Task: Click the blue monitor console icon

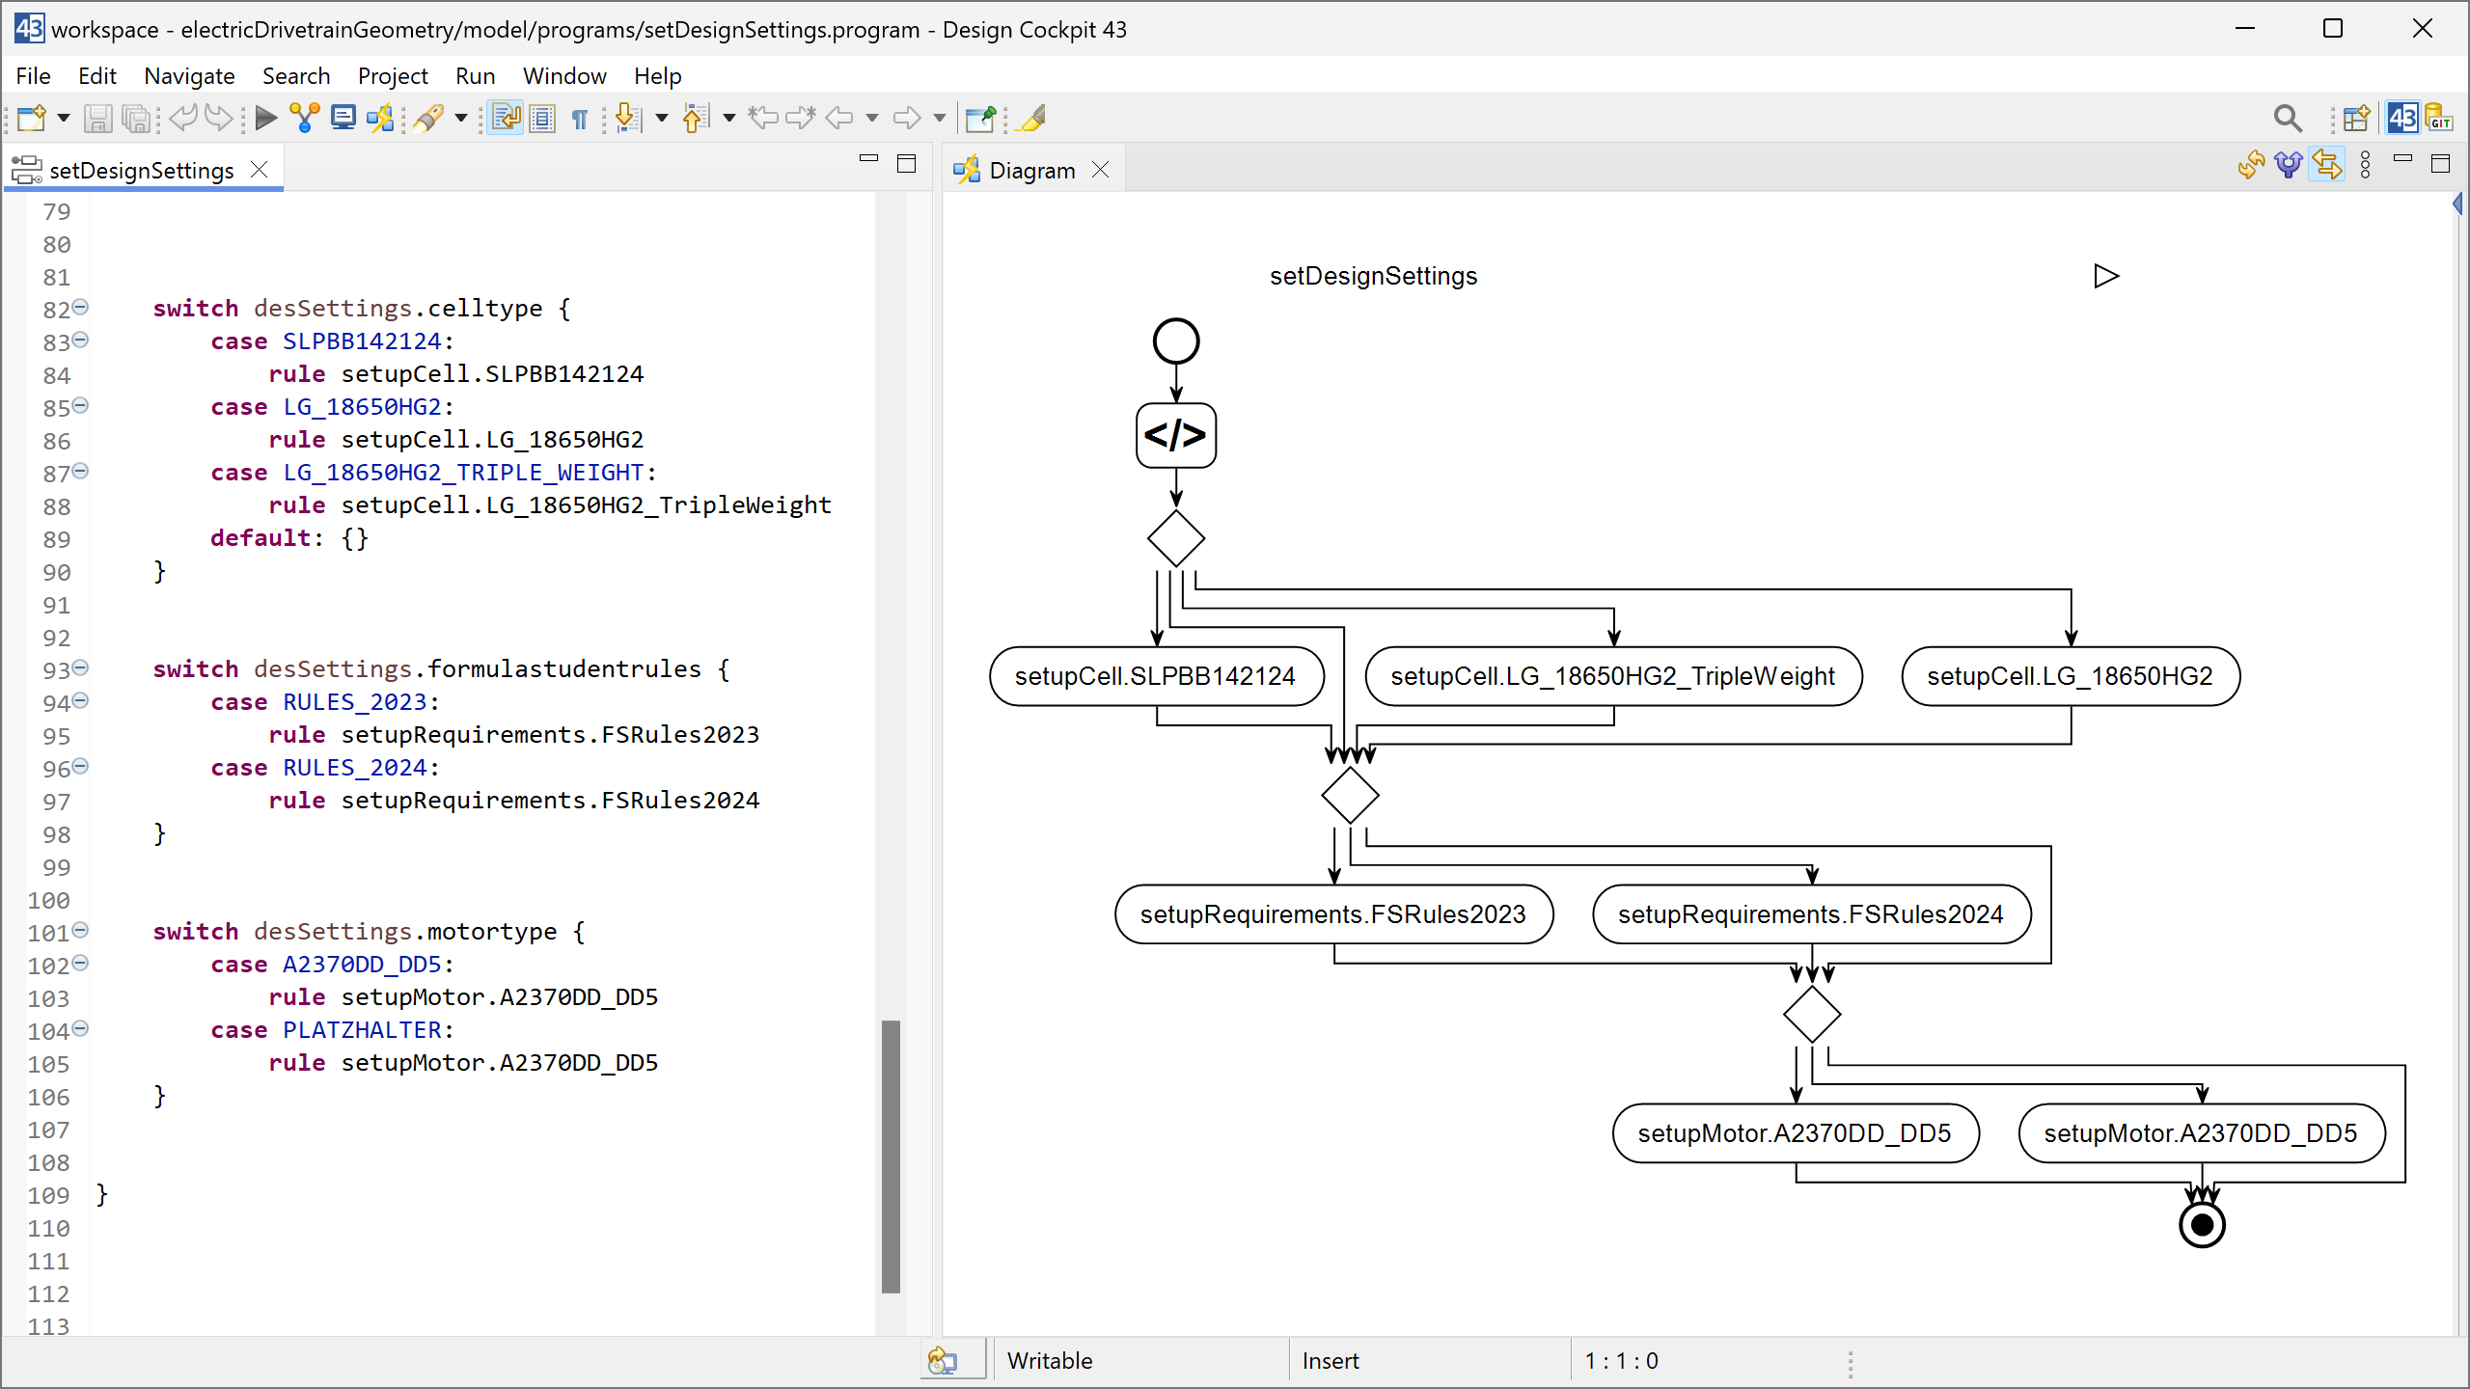Action: [343, 118]
